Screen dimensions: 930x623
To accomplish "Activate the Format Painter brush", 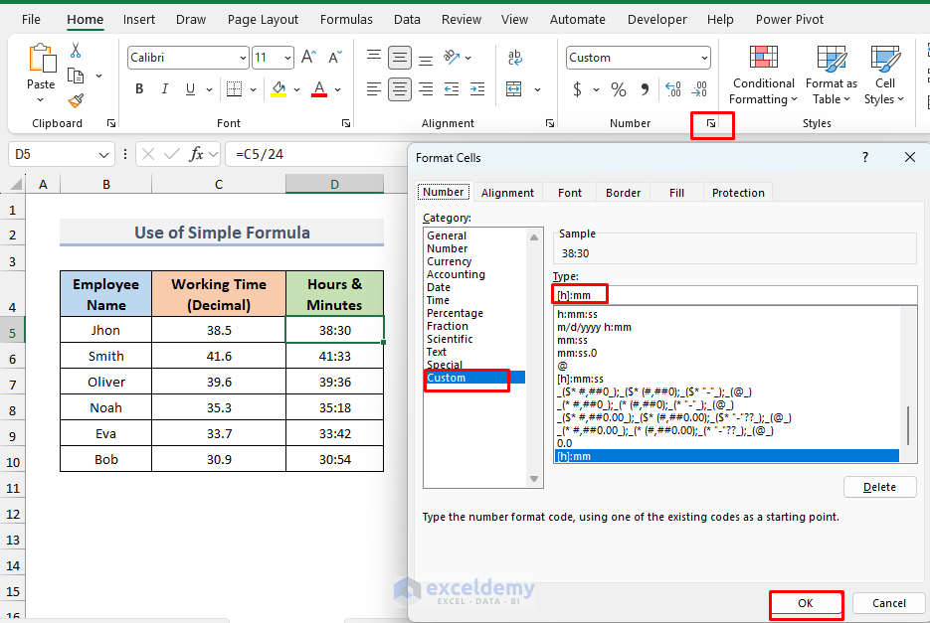I will tap(76, 100).
